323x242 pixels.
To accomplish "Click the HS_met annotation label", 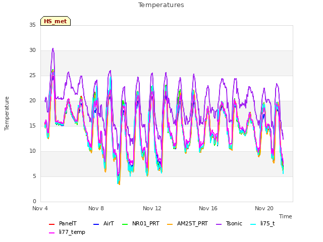I will click(x=56, y=21).
